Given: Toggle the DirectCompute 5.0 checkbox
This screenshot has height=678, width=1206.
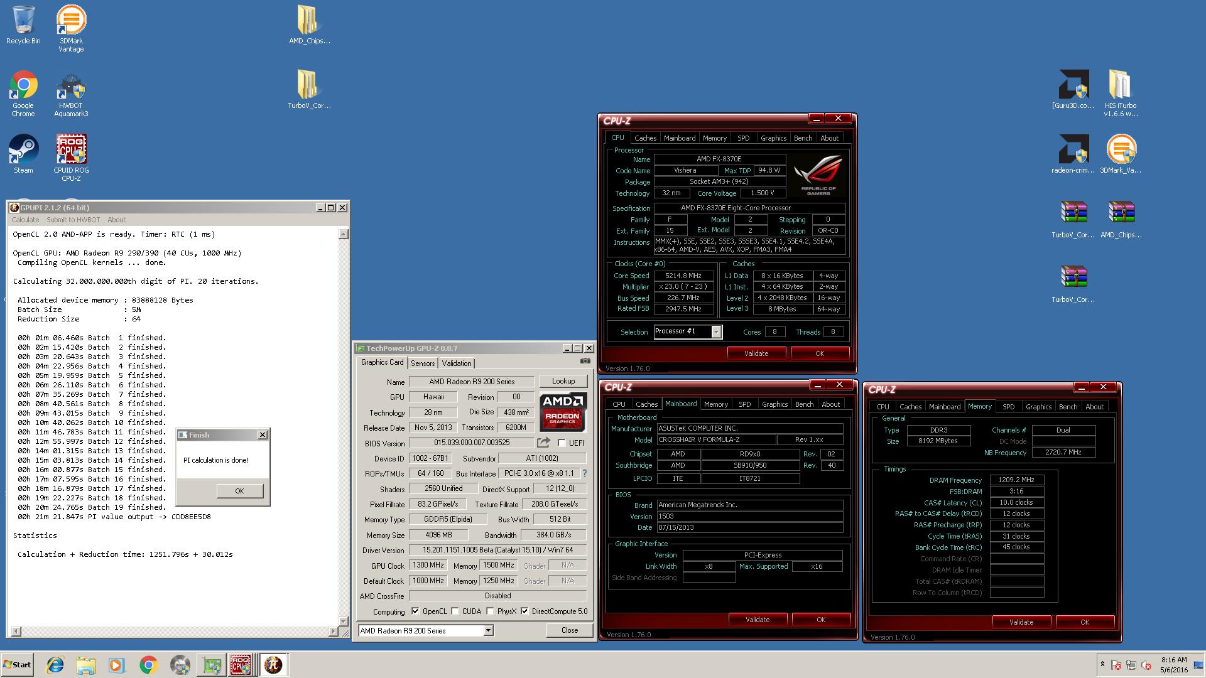Looking at the screenshot, I should click(x=524, y=611).
